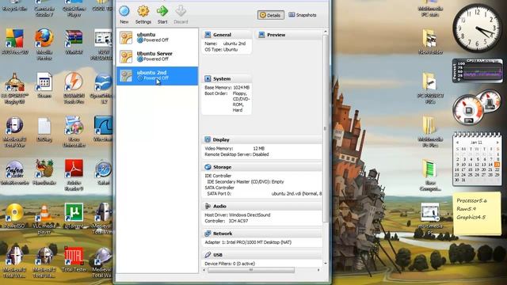
Task: Click the EA SPORTS Rugby 08 desktop icon
Action: [x=14, y=88]
